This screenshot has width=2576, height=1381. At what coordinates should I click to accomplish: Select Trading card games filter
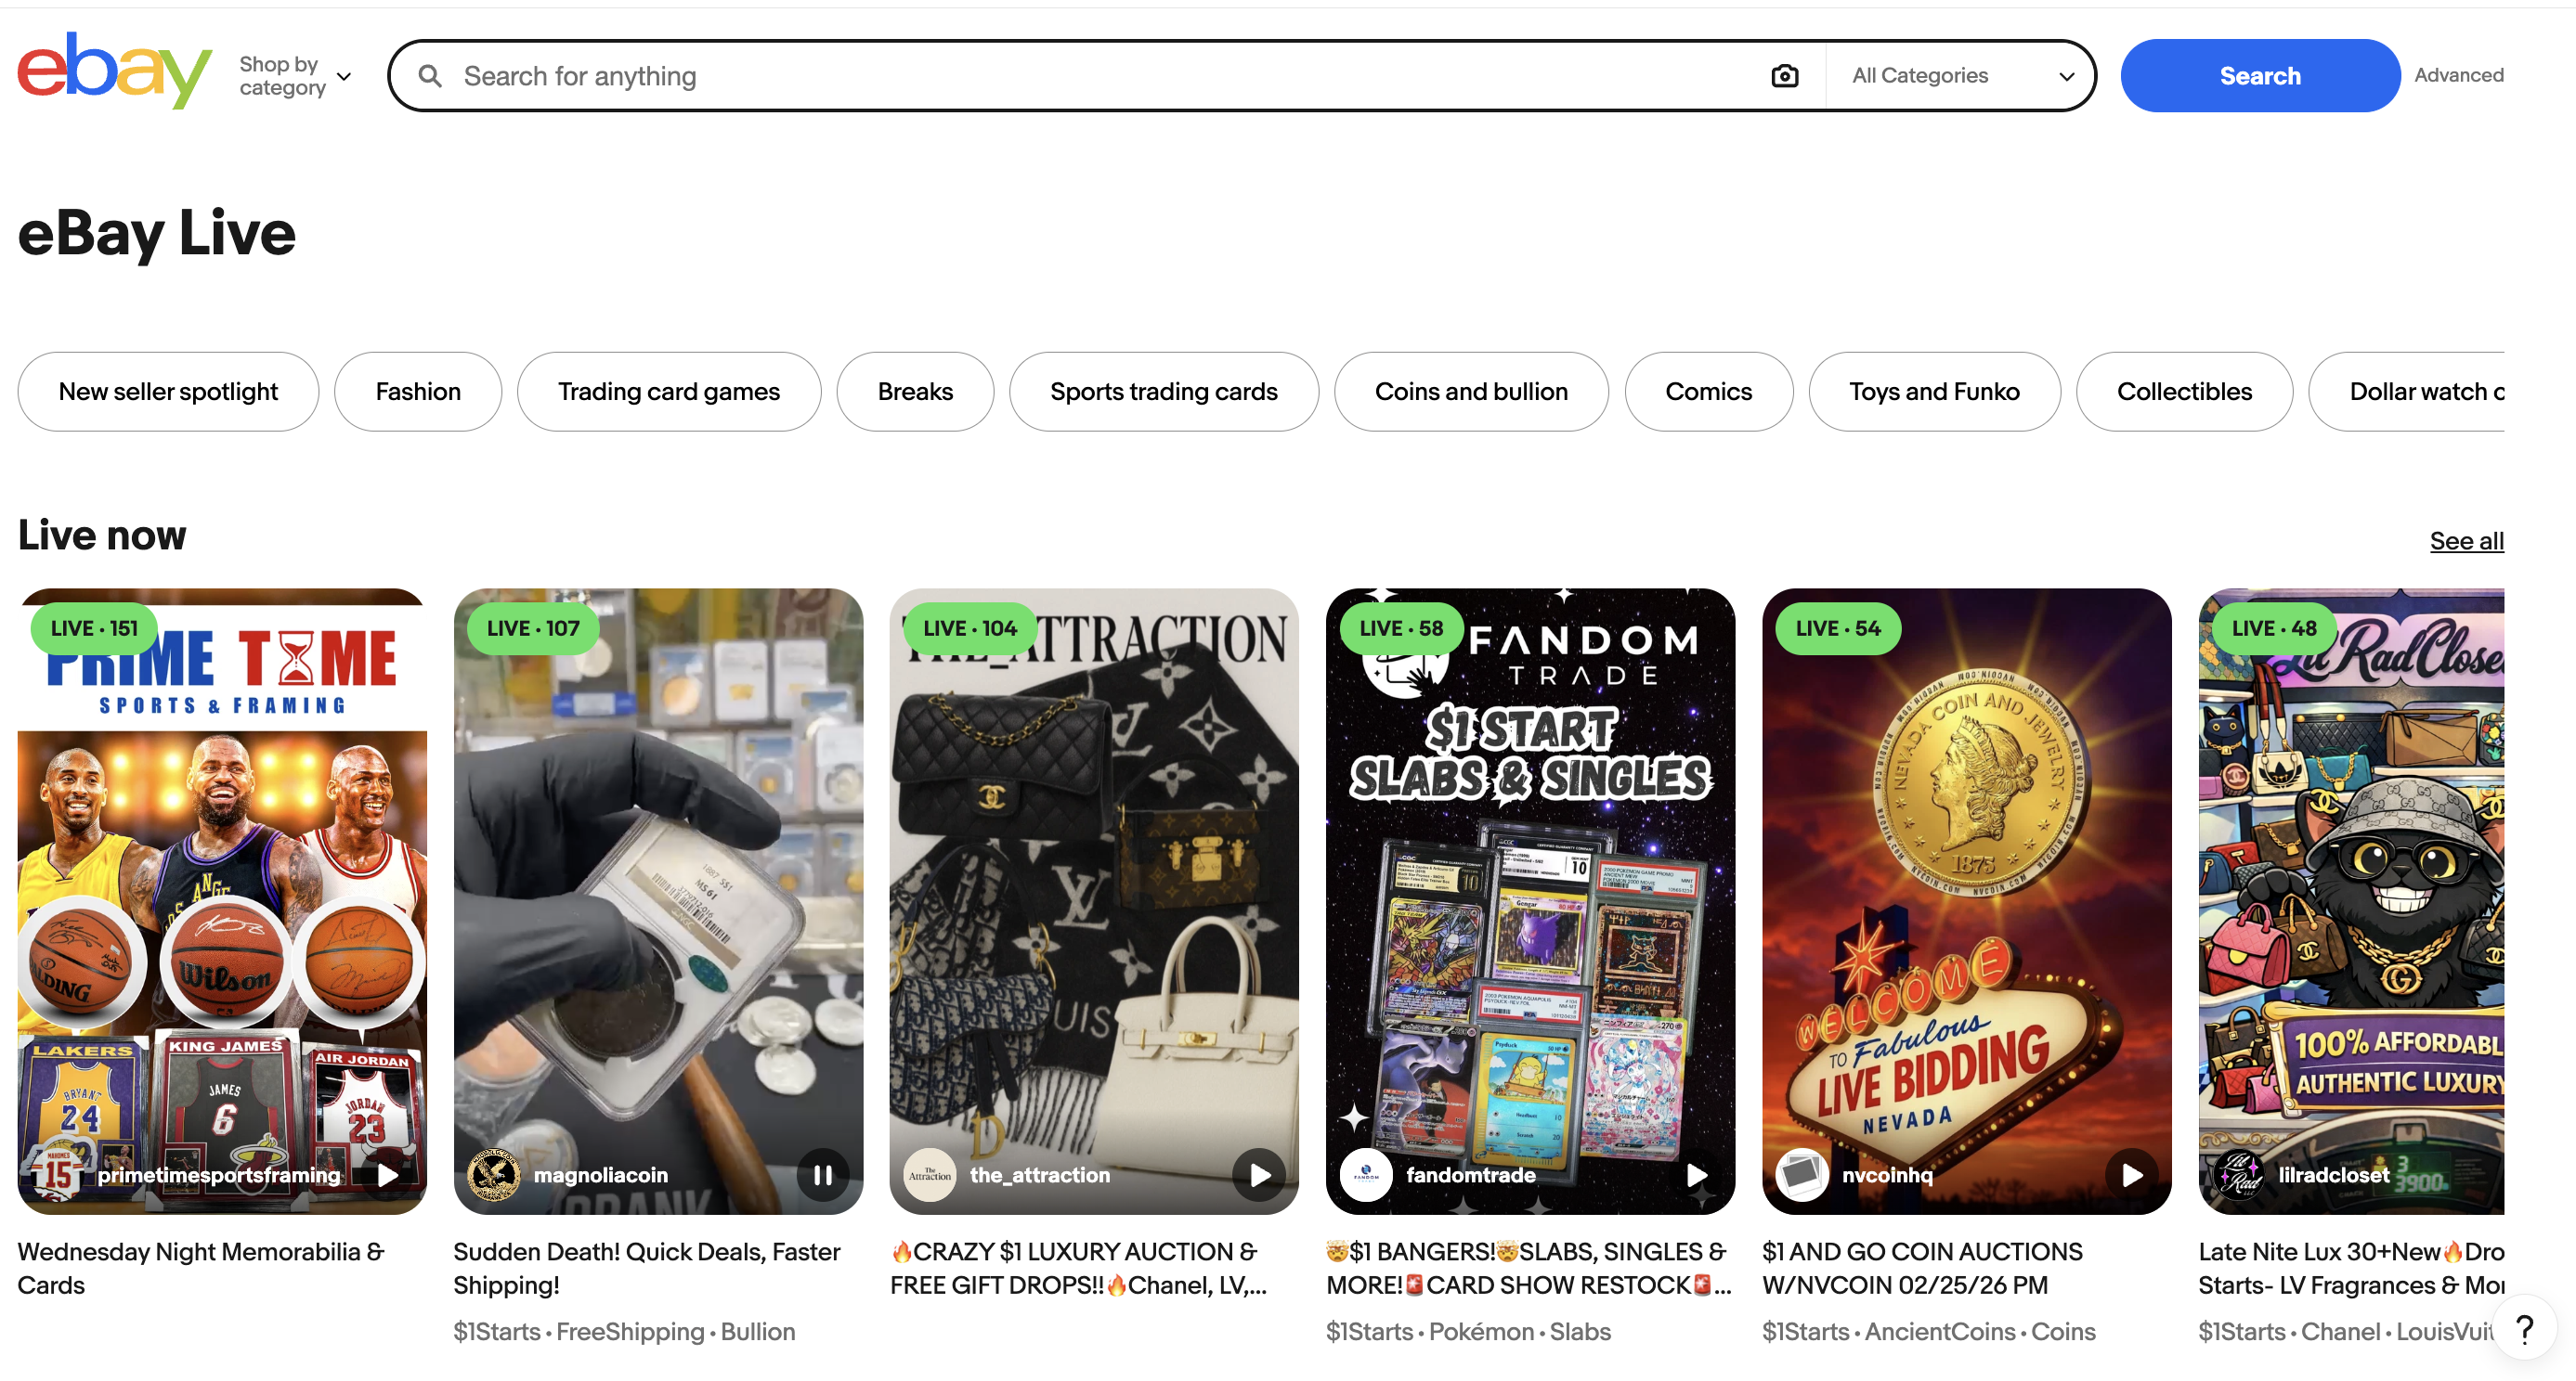[x=669, y=392]
